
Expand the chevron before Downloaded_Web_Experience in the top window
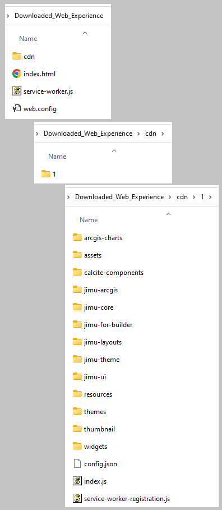8,16
